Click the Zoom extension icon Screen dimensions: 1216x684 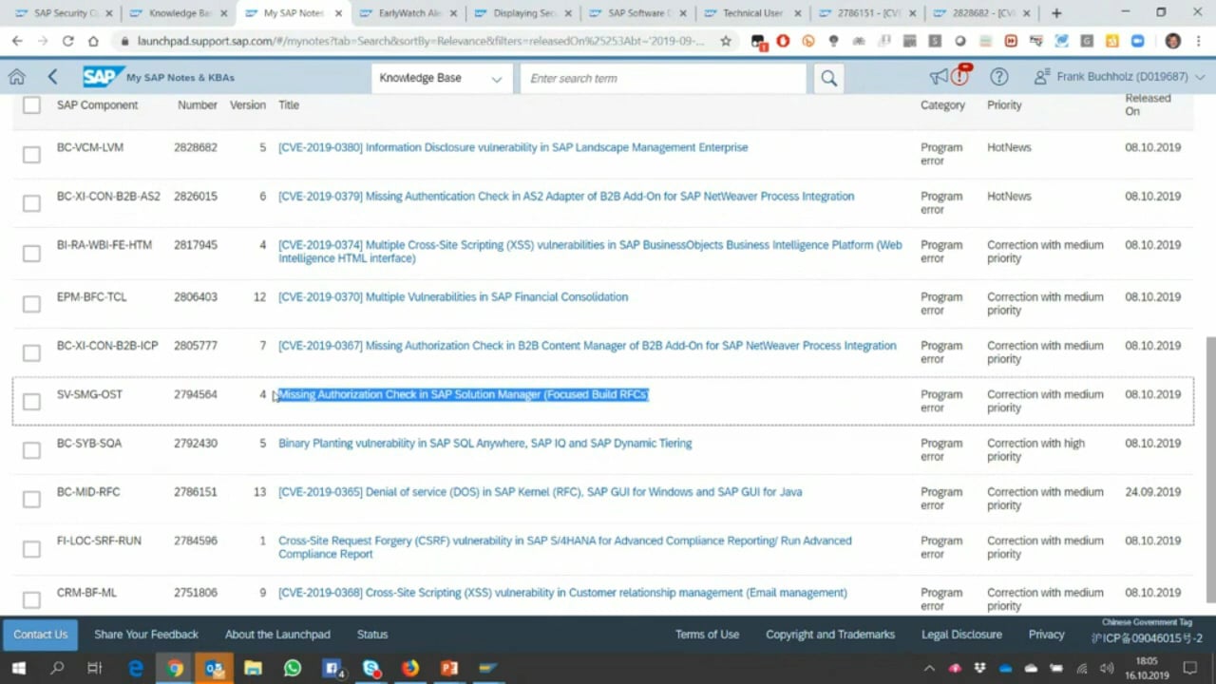1137,42
